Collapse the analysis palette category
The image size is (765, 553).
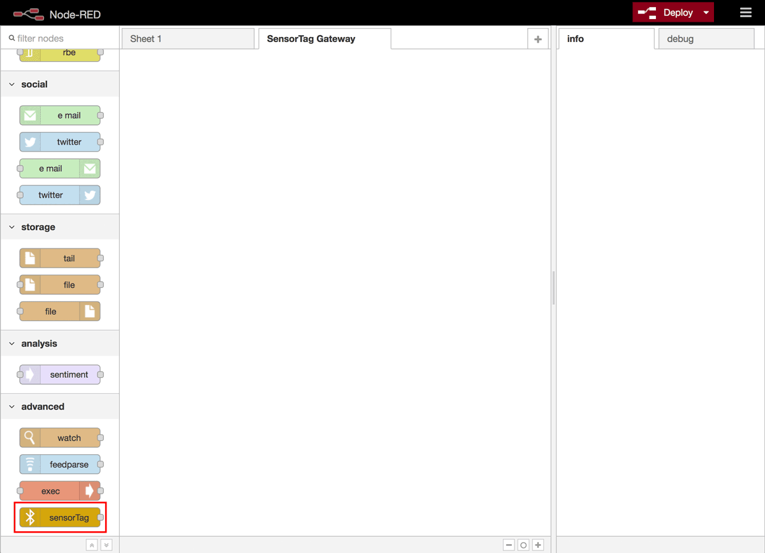click(59, 343)
